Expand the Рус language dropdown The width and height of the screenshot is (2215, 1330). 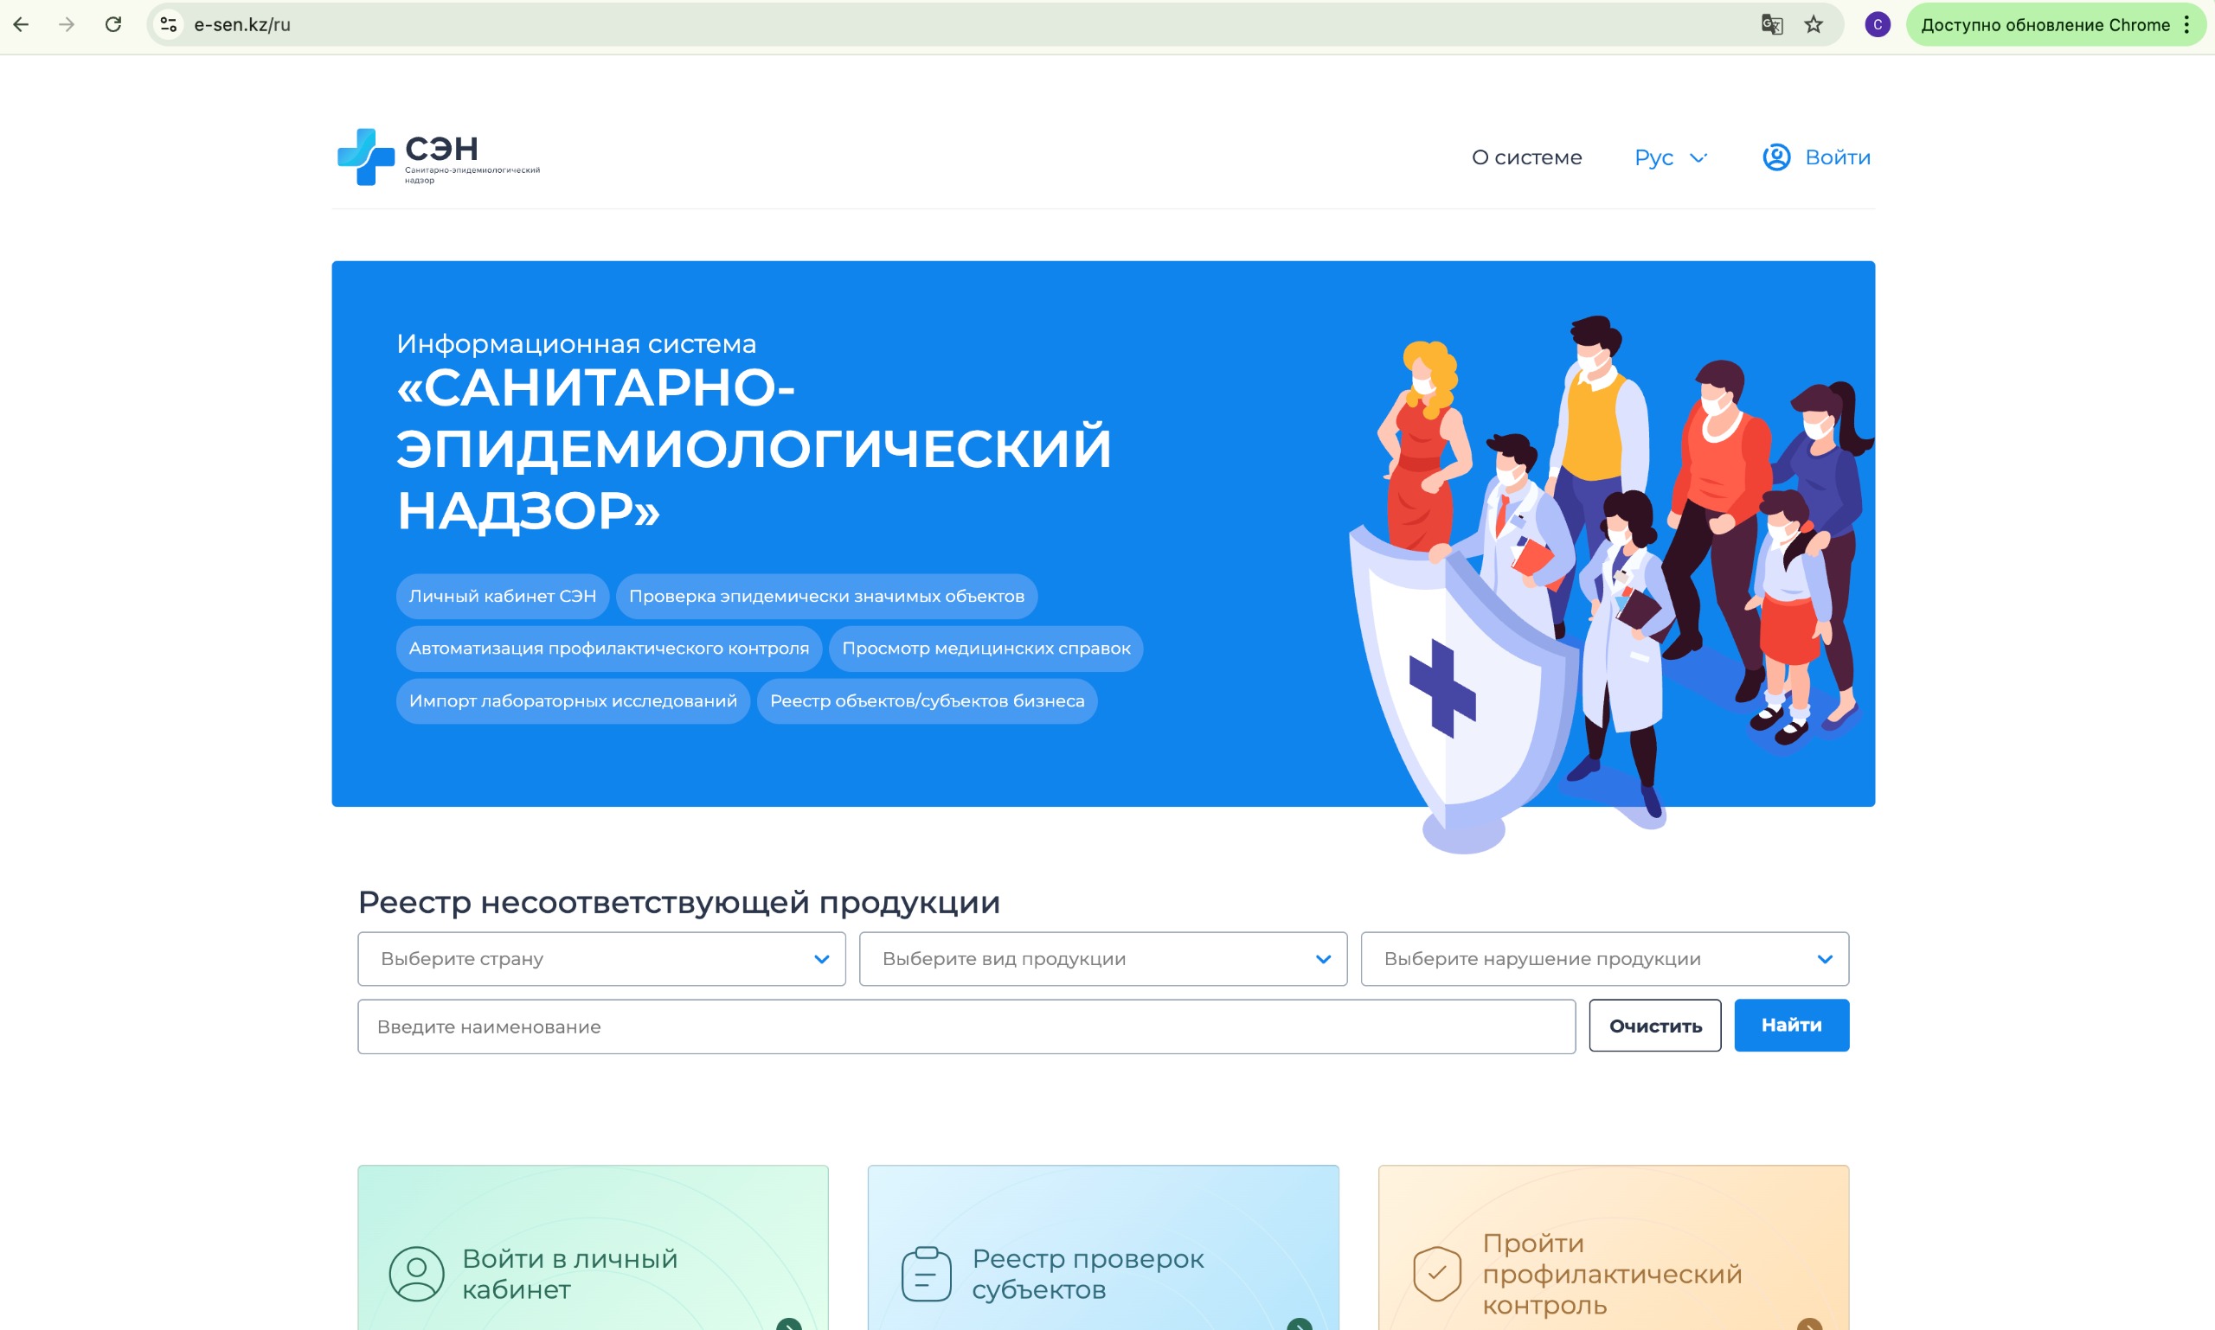tap(1670, 157)
